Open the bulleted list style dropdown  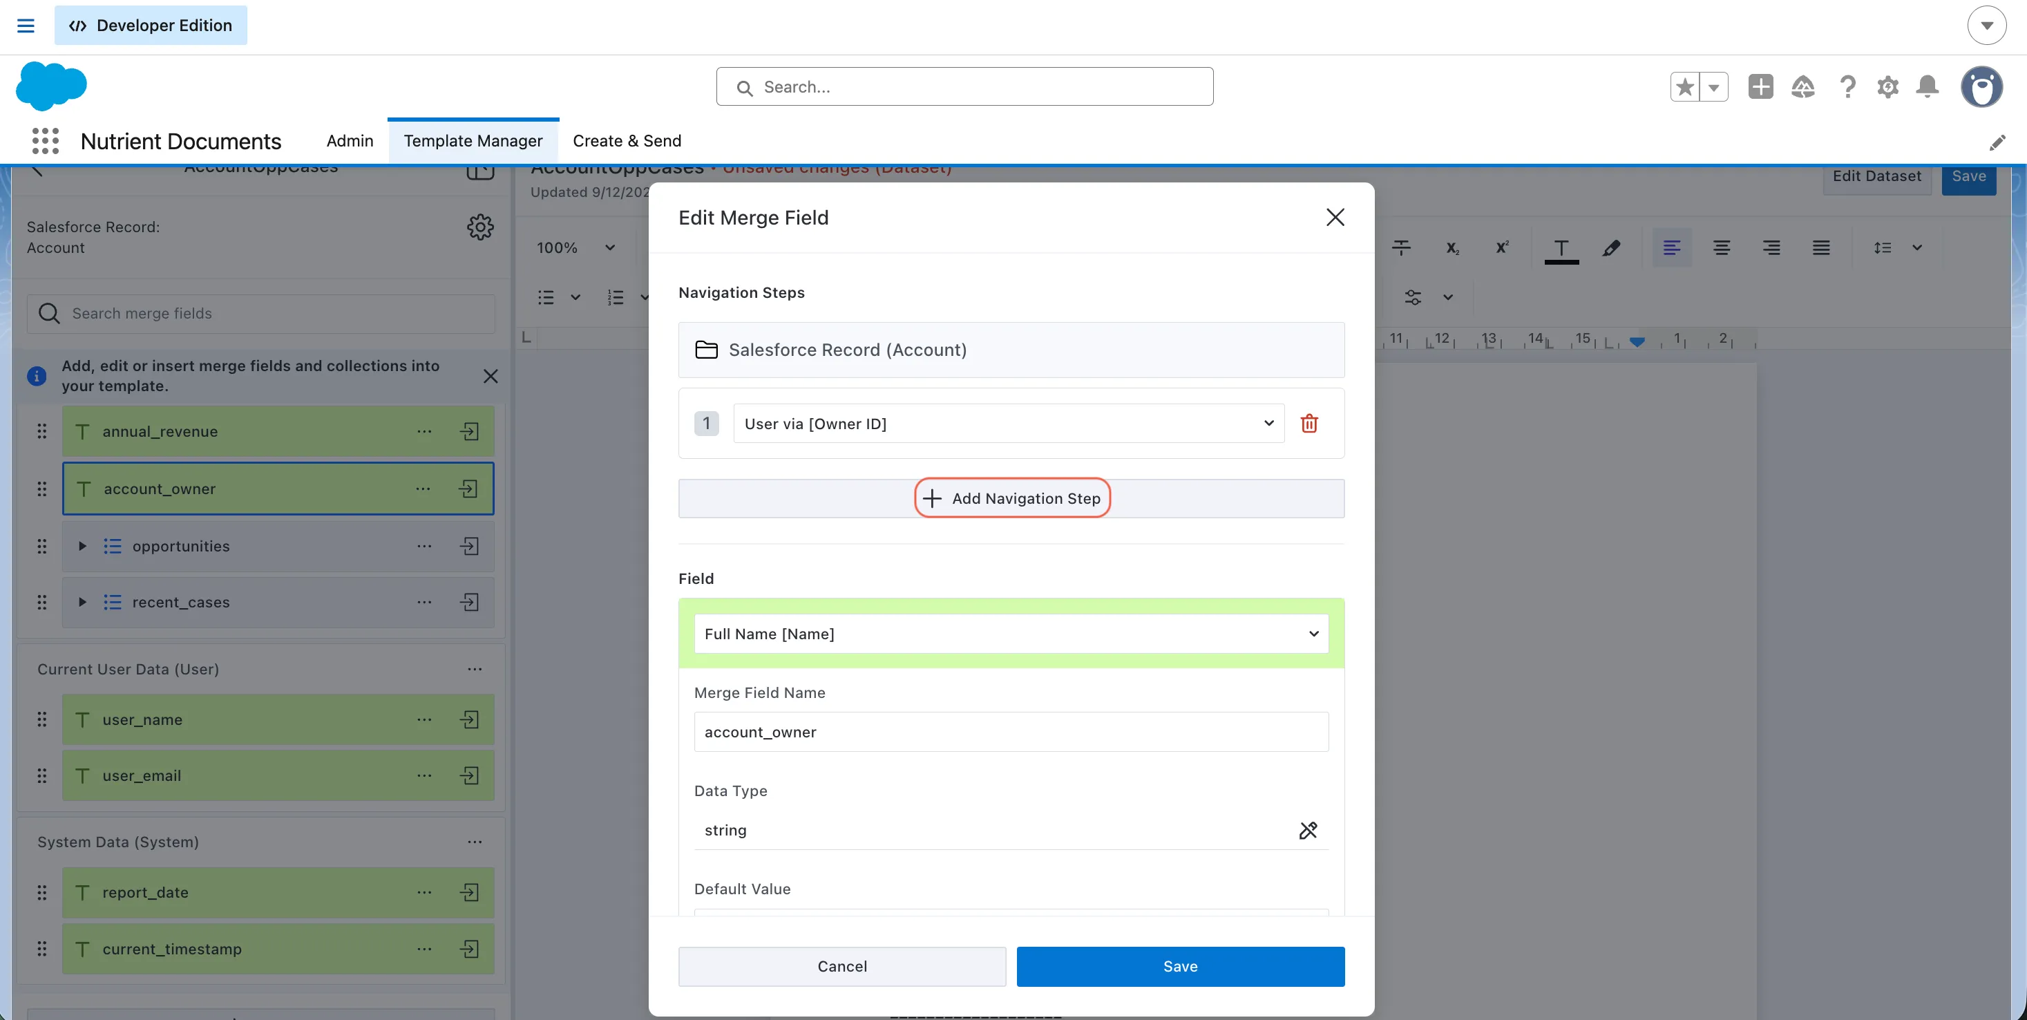[575, 297]
